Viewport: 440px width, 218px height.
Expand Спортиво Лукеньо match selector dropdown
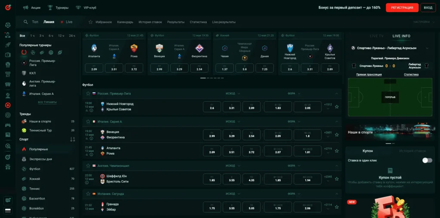[427, 48]
